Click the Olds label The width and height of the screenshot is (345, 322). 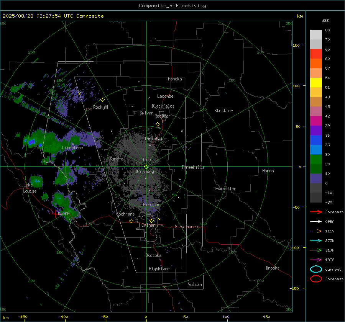point(146,160)
